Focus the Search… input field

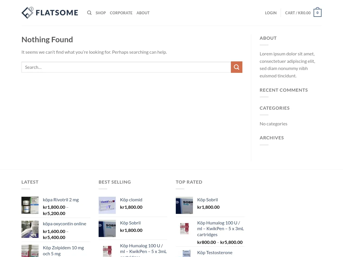point(126,67)
